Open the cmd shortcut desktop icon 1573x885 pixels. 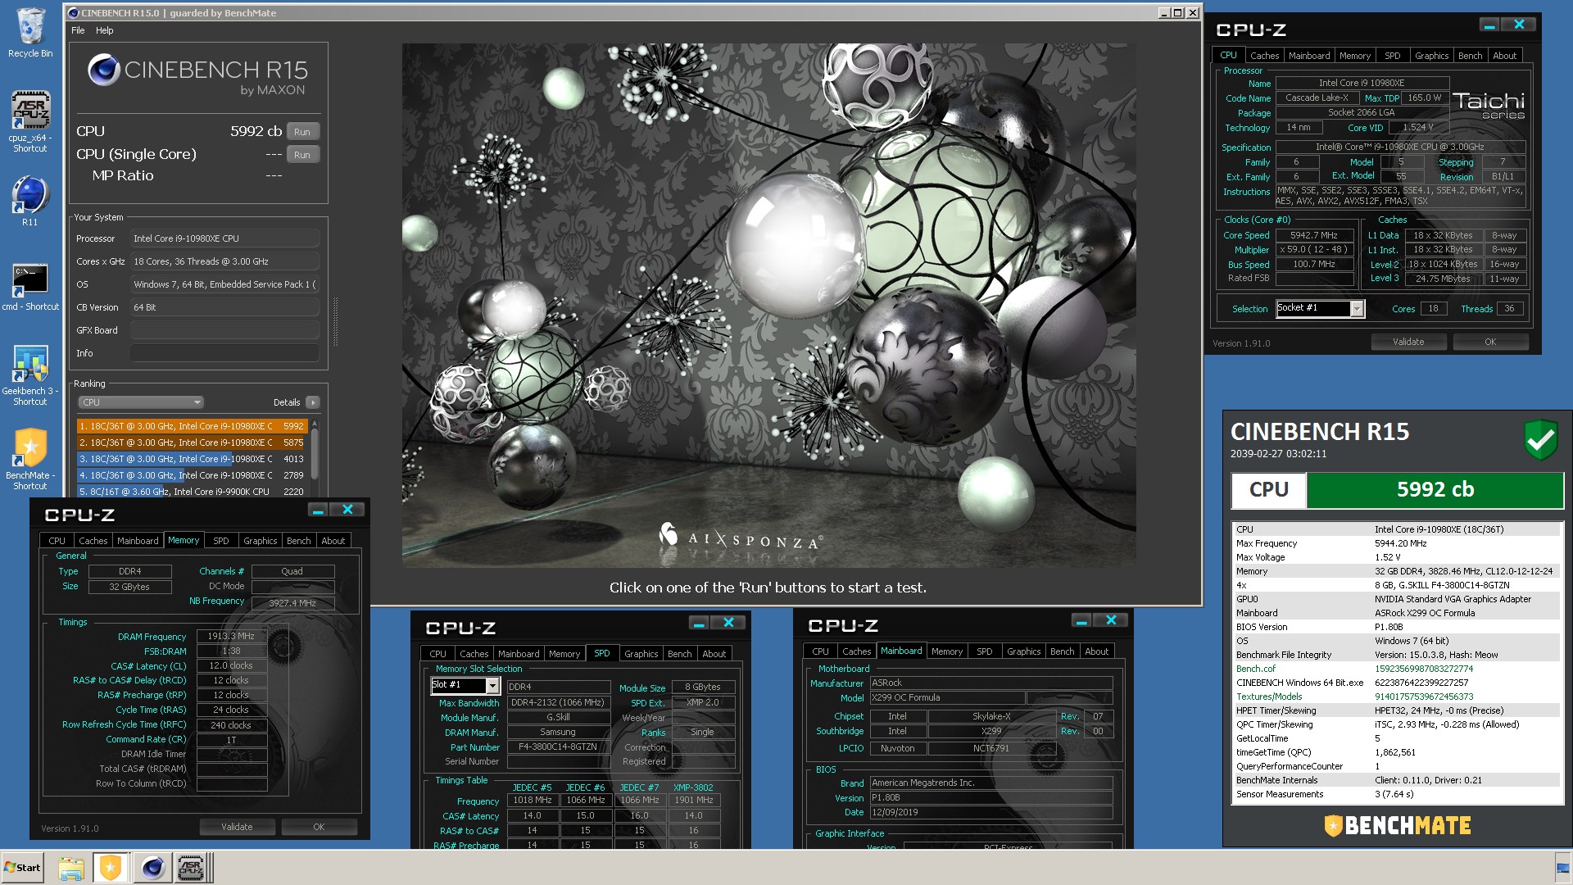click(x=30, y=287)
